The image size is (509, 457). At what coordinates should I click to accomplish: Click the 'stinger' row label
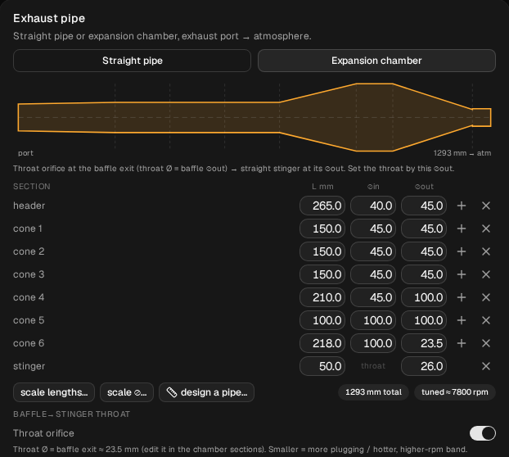29,366
